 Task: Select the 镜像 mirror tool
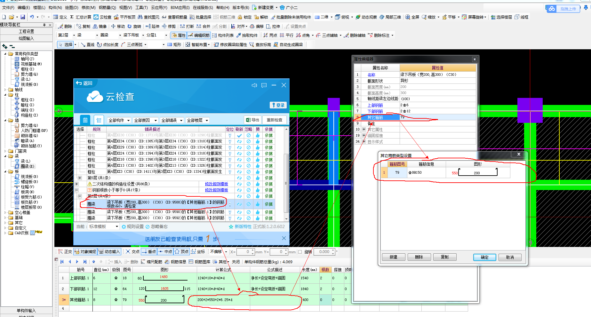tap(100, 26)
